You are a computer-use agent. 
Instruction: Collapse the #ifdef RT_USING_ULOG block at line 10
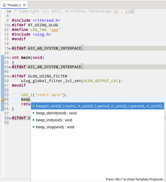coord(10,25)
